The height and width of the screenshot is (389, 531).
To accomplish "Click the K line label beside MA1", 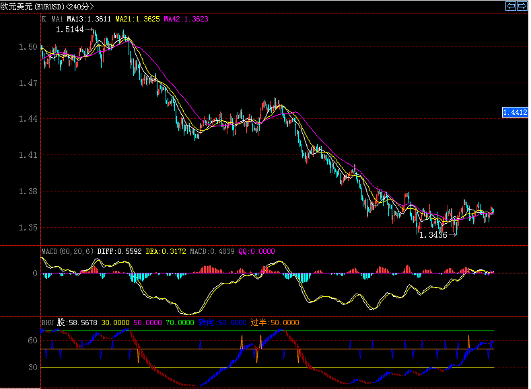I will [x=44, y=20].
